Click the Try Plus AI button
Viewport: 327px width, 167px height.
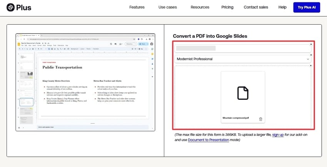tap(307, 8)
